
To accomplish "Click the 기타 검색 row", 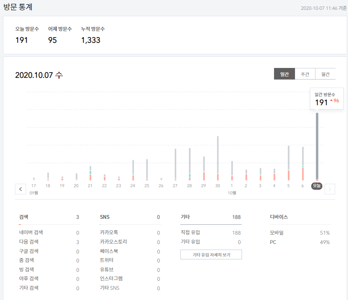I will coord(49,288).
